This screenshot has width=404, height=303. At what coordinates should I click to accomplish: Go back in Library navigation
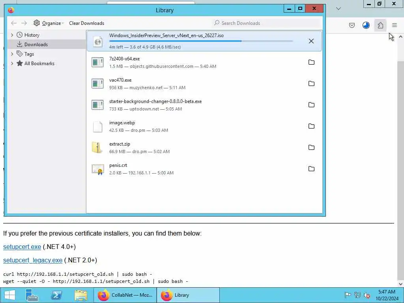click(x=14, y=23)
